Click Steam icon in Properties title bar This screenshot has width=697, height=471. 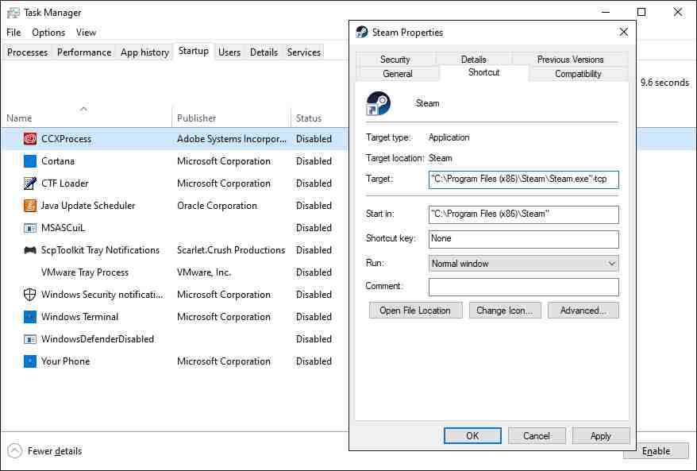coord(362,32)
